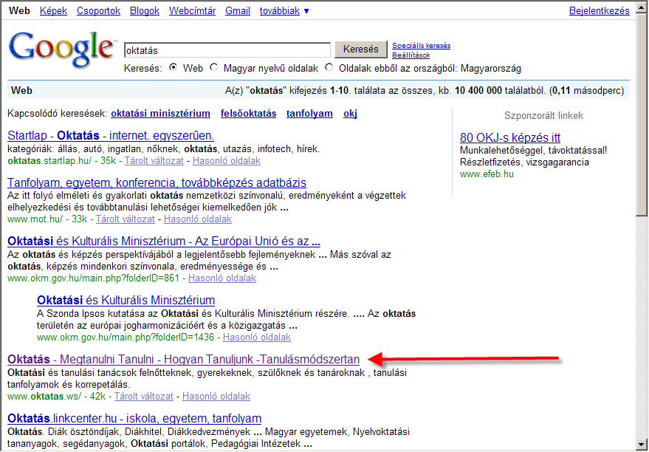Open Speciális keresés link
The width and height of the screenshot is (649, 452).
(422, 46)
